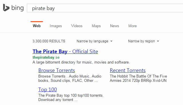Click the large bittorrent directory description text
The height and width of the screenshot is (105, 183).
[x=81, y=62]
